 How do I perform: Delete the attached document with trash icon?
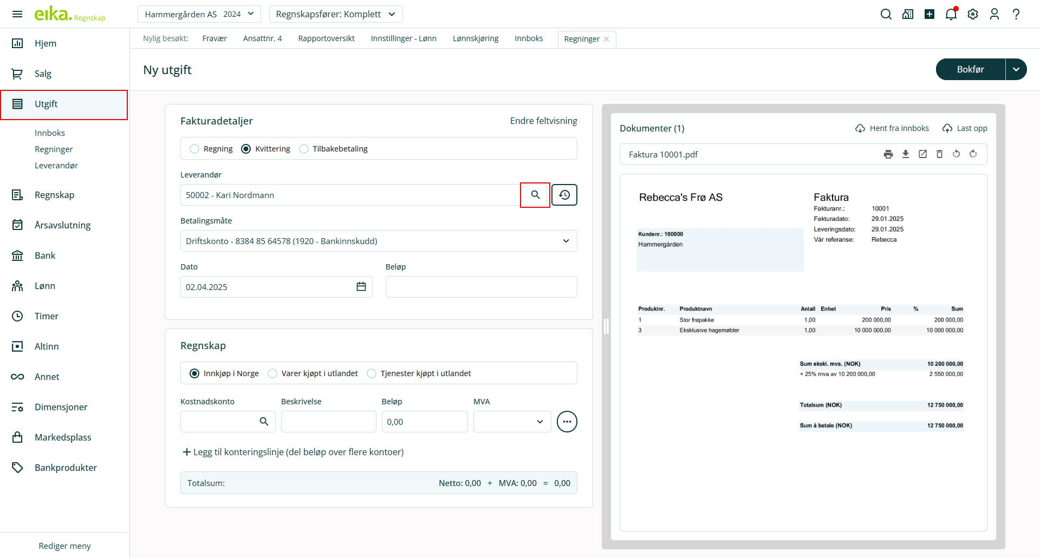click(x=939, y=154)
